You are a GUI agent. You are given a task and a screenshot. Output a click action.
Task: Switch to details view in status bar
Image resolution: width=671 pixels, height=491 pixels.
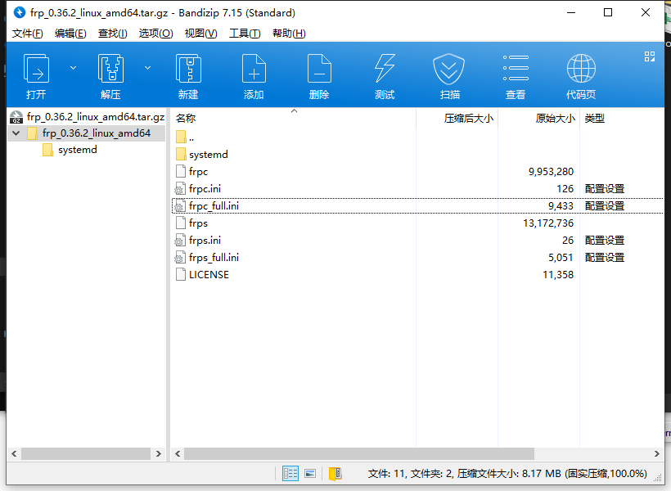[290, 473]
